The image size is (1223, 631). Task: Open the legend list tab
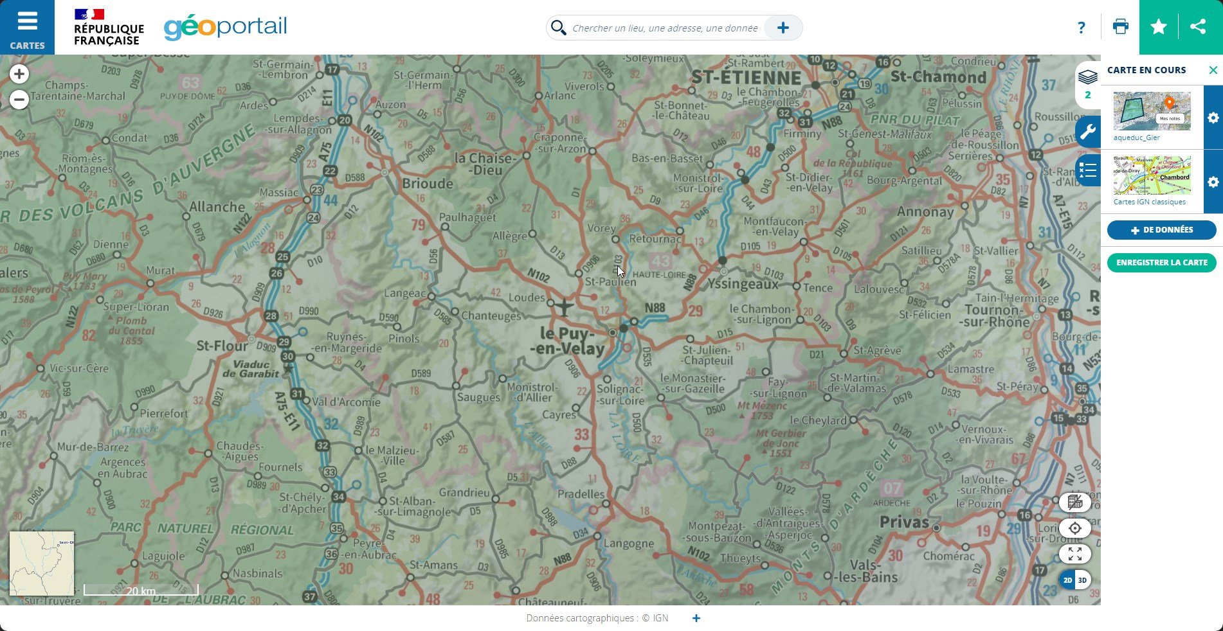pos(1087,170)
